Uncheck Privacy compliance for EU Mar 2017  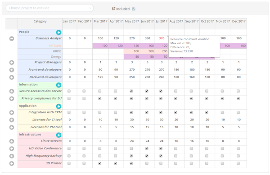click(x=100, y=98)
